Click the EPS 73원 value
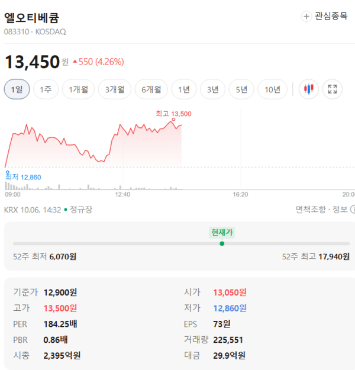 [x=222, y=324]
